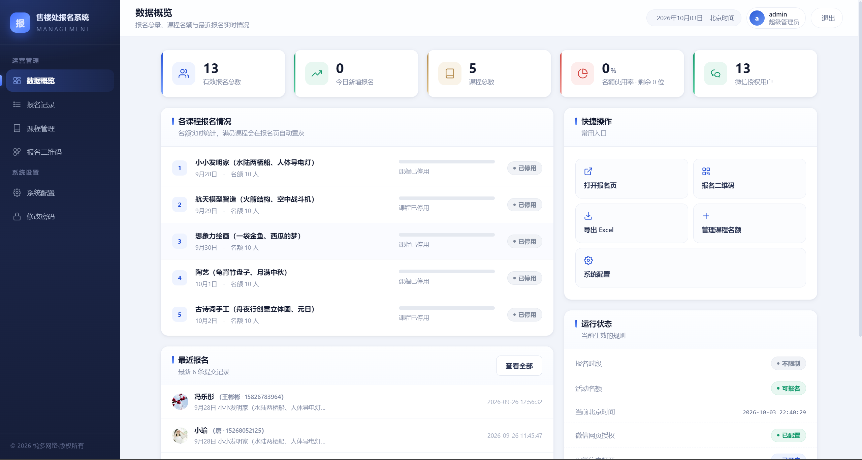Screen dimensions: 862x460
Task: Click the gear icon in quick-action 系统配置 tile
Action: [x=588, y=260]
